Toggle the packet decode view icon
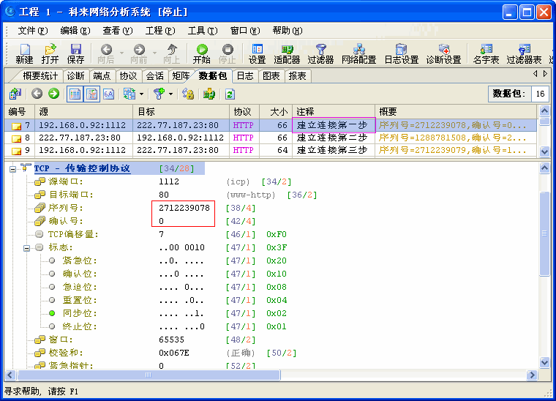This screenshot has height=401, width=556. (x=92, y=94)
